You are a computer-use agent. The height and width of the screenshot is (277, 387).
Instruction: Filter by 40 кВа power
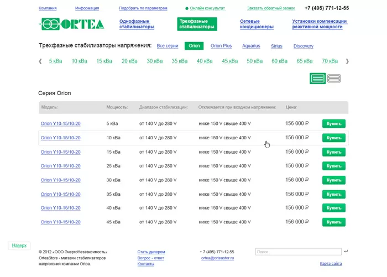pos(205,61)
